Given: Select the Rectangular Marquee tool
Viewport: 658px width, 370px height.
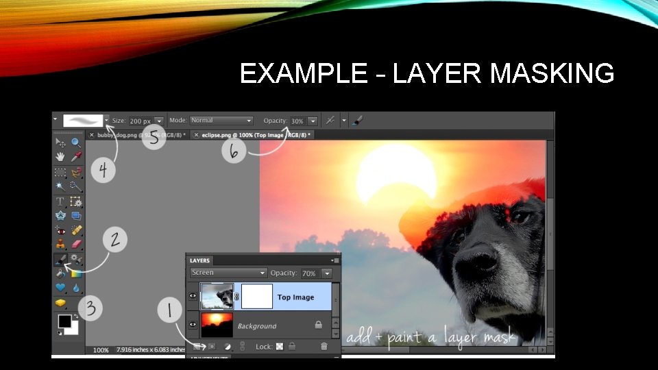Looking at the screenshot, I should 60,172.
